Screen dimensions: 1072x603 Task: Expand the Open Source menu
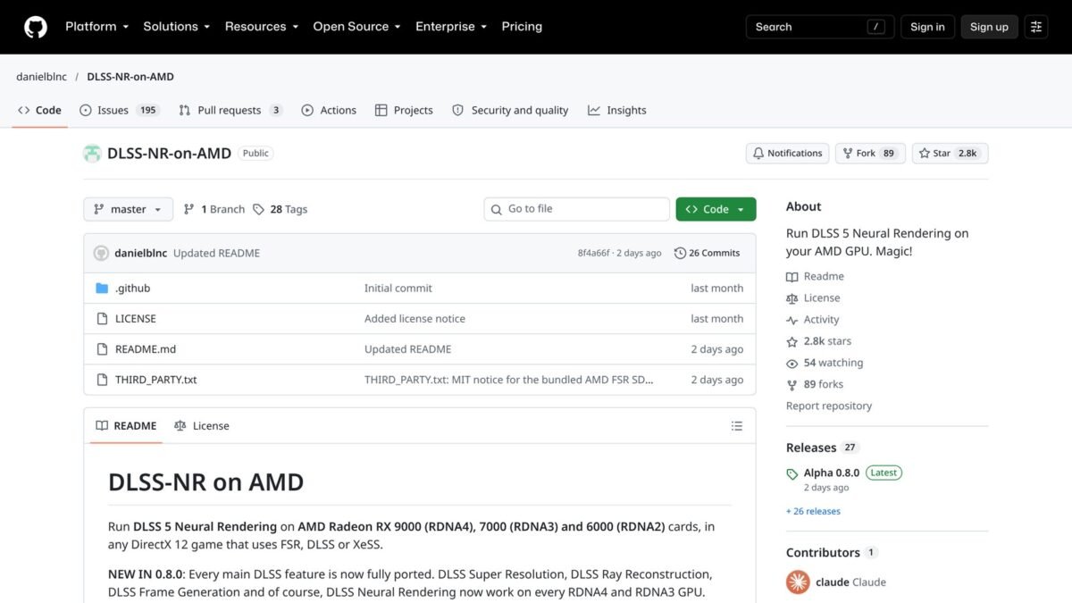coord(356,27)
